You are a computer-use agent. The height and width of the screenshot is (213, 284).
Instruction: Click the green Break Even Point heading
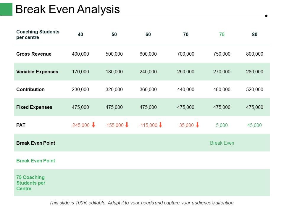click(x=36, y=161)
